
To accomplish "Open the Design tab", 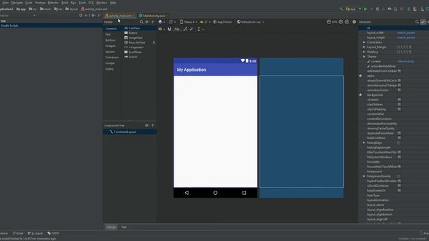I will (111, 227).
